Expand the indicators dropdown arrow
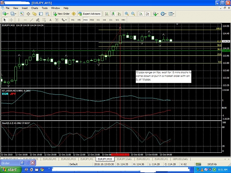Screen dimensions: 231x173 158,14
